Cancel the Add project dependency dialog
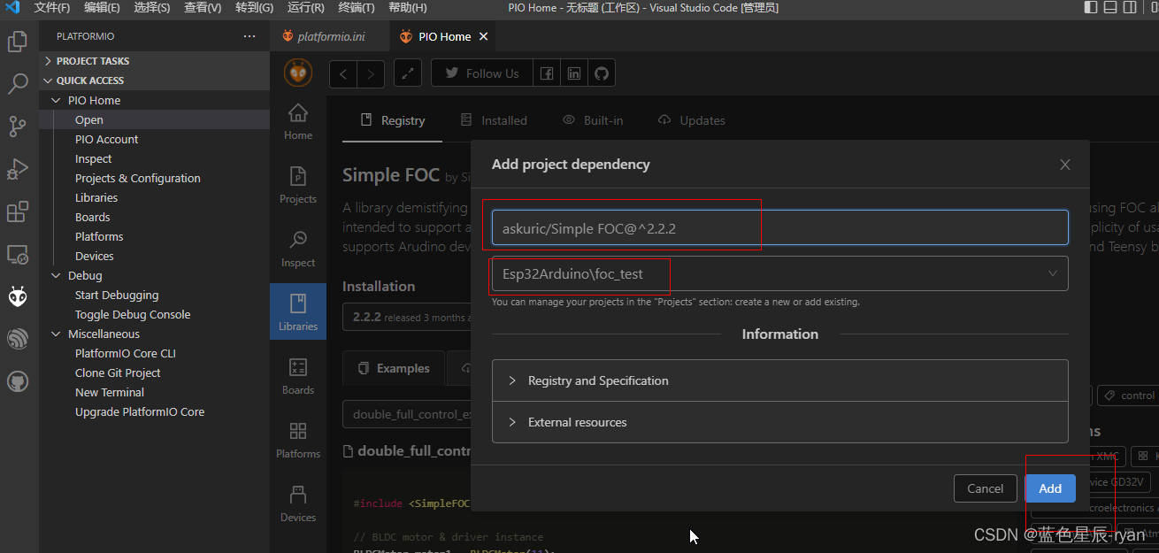 [x=985, y=488]
